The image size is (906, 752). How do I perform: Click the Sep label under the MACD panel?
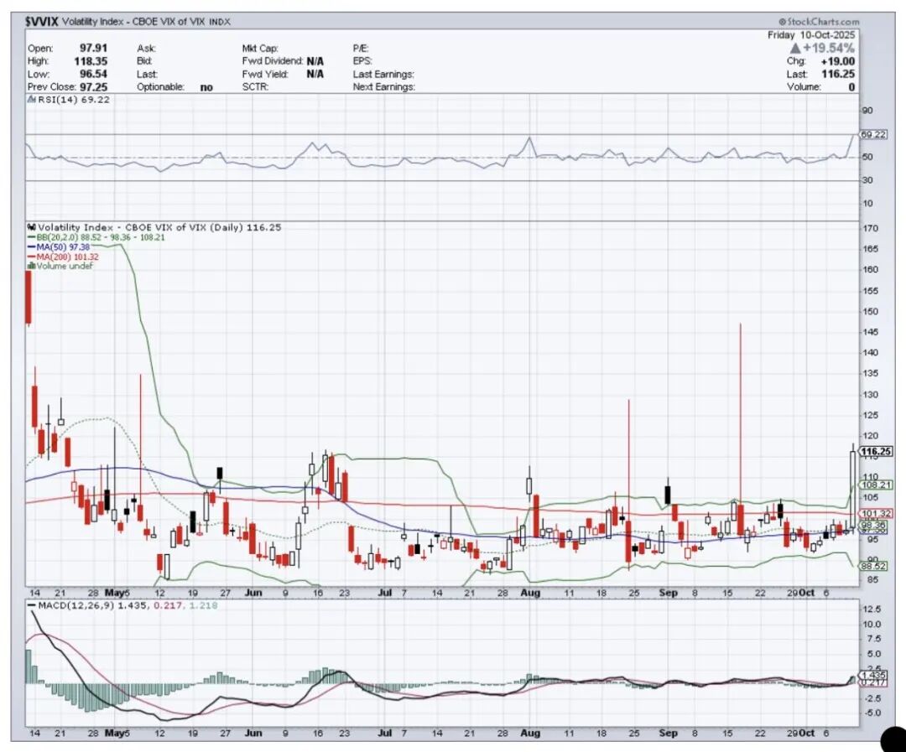click(668, 733)
